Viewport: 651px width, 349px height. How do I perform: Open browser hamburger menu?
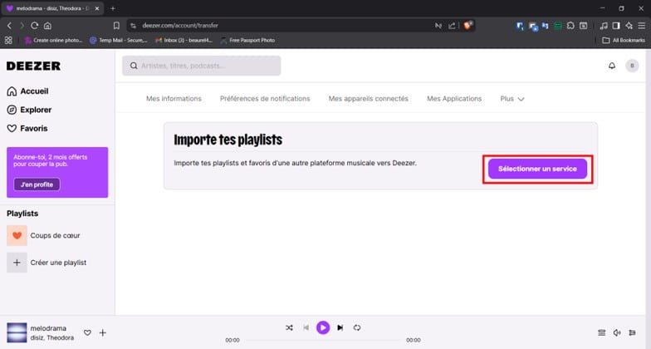click(641, 25)
